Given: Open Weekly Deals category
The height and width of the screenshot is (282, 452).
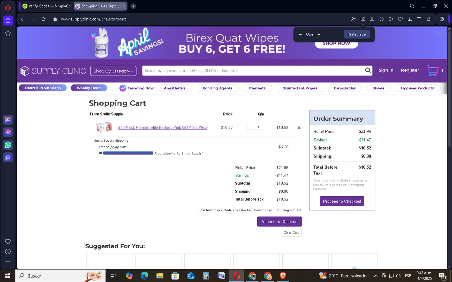Looking at the screenshot, I should coord(89,88).
